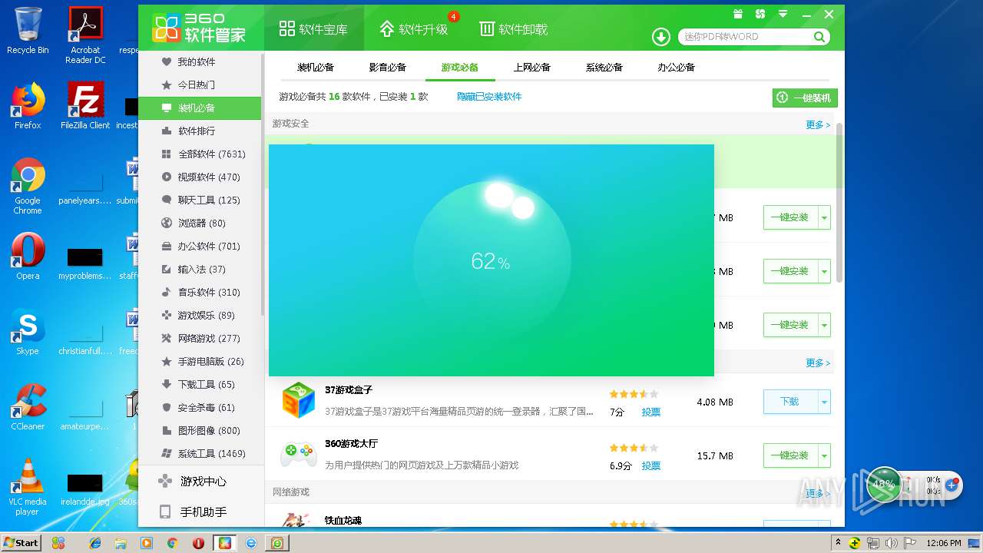Open 办公软件 (701) category
The height and width of the screenshot is (553, 983).
point(200,246)
